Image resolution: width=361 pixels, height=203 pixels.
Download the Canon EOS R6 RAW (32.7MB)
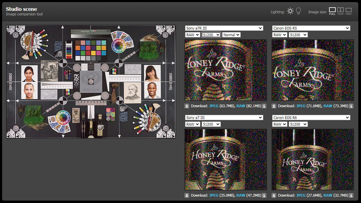point(327,195)
